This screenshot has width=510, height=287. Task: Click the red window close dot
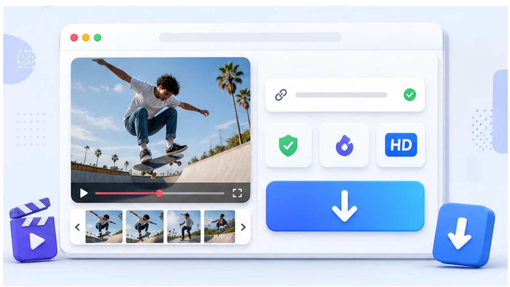click(x=74, y=38)
